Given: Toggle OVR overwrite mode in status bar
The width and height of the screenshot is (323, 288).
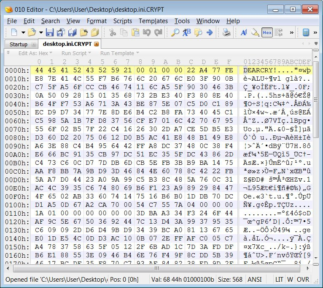Looking at the screenshot, I should point(303,279).
